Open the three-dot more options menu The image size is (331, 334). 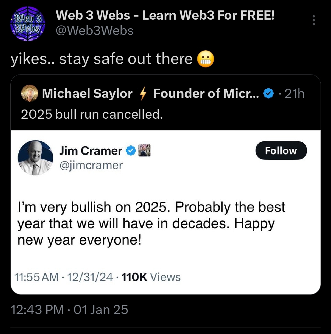[x=313, y=20]
